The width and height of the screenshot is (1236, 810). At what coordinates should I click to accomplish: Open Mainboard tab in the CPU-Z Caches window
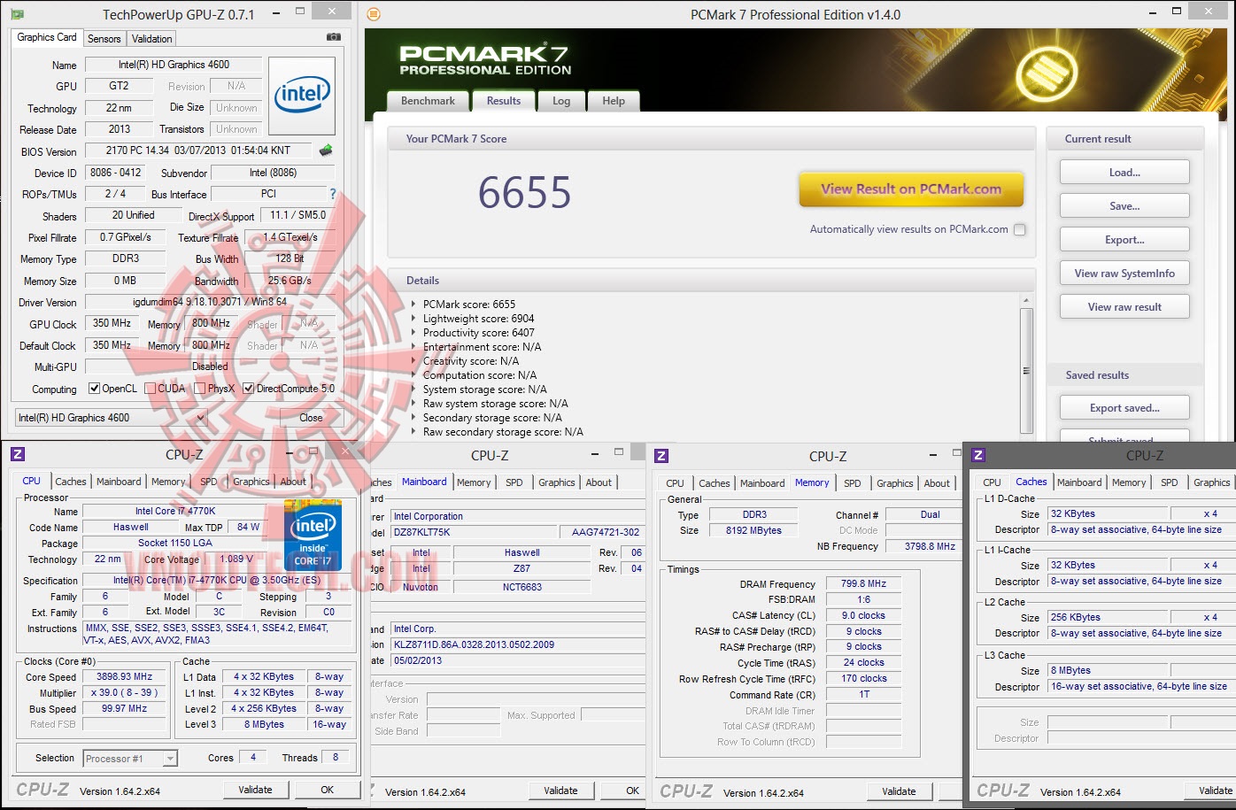coord(1079,482)
